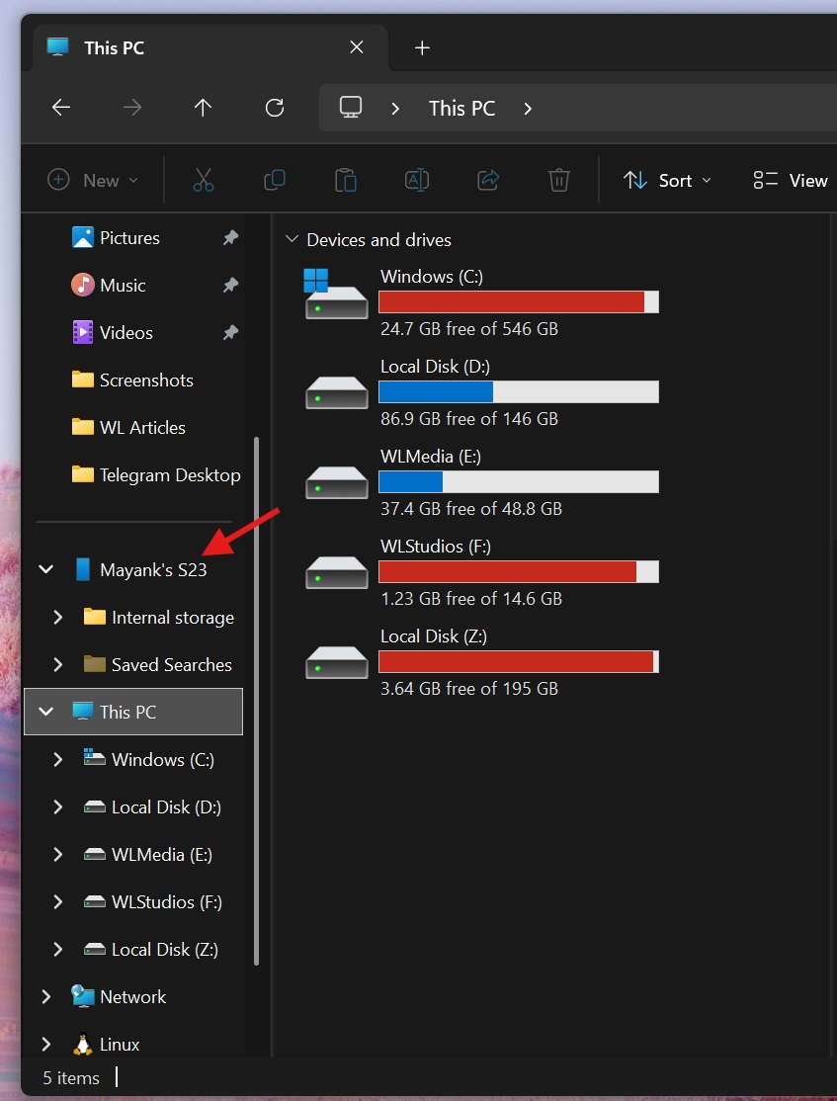Collapse the Mayank's S23 device in sidebar

pyautogui.click(x=45, y=569)
